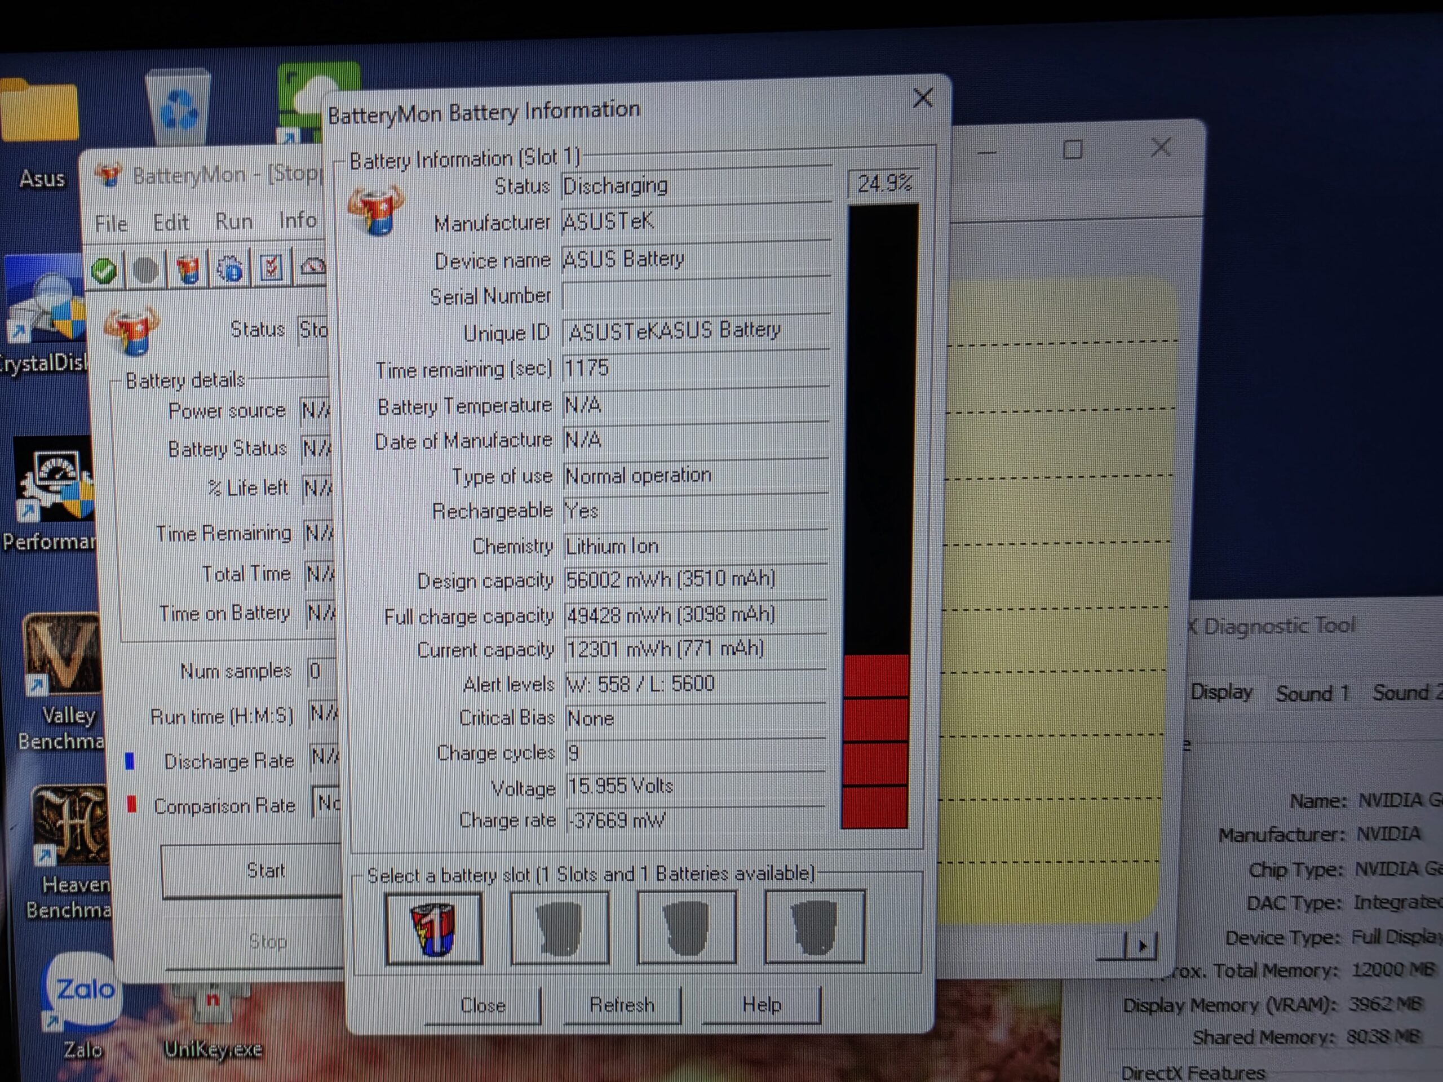The height and width of the screenshot is (1082, 1443).
Task: Click the battery information icon in BatteryMon toolbar
Action: point(188,269)
